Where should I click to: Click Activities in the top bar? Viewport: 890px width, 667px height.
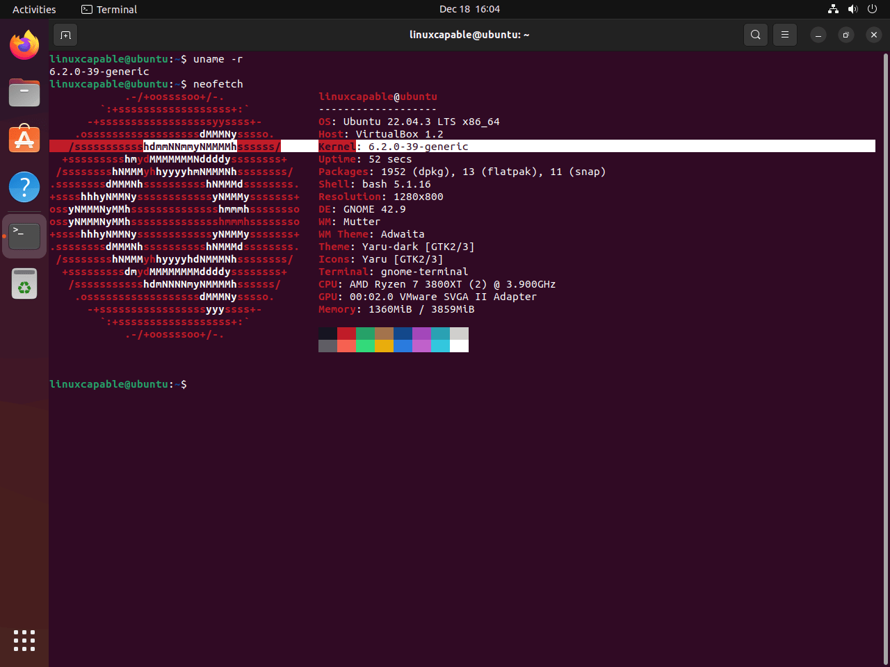pyautogui.click(x=33, y=9)
